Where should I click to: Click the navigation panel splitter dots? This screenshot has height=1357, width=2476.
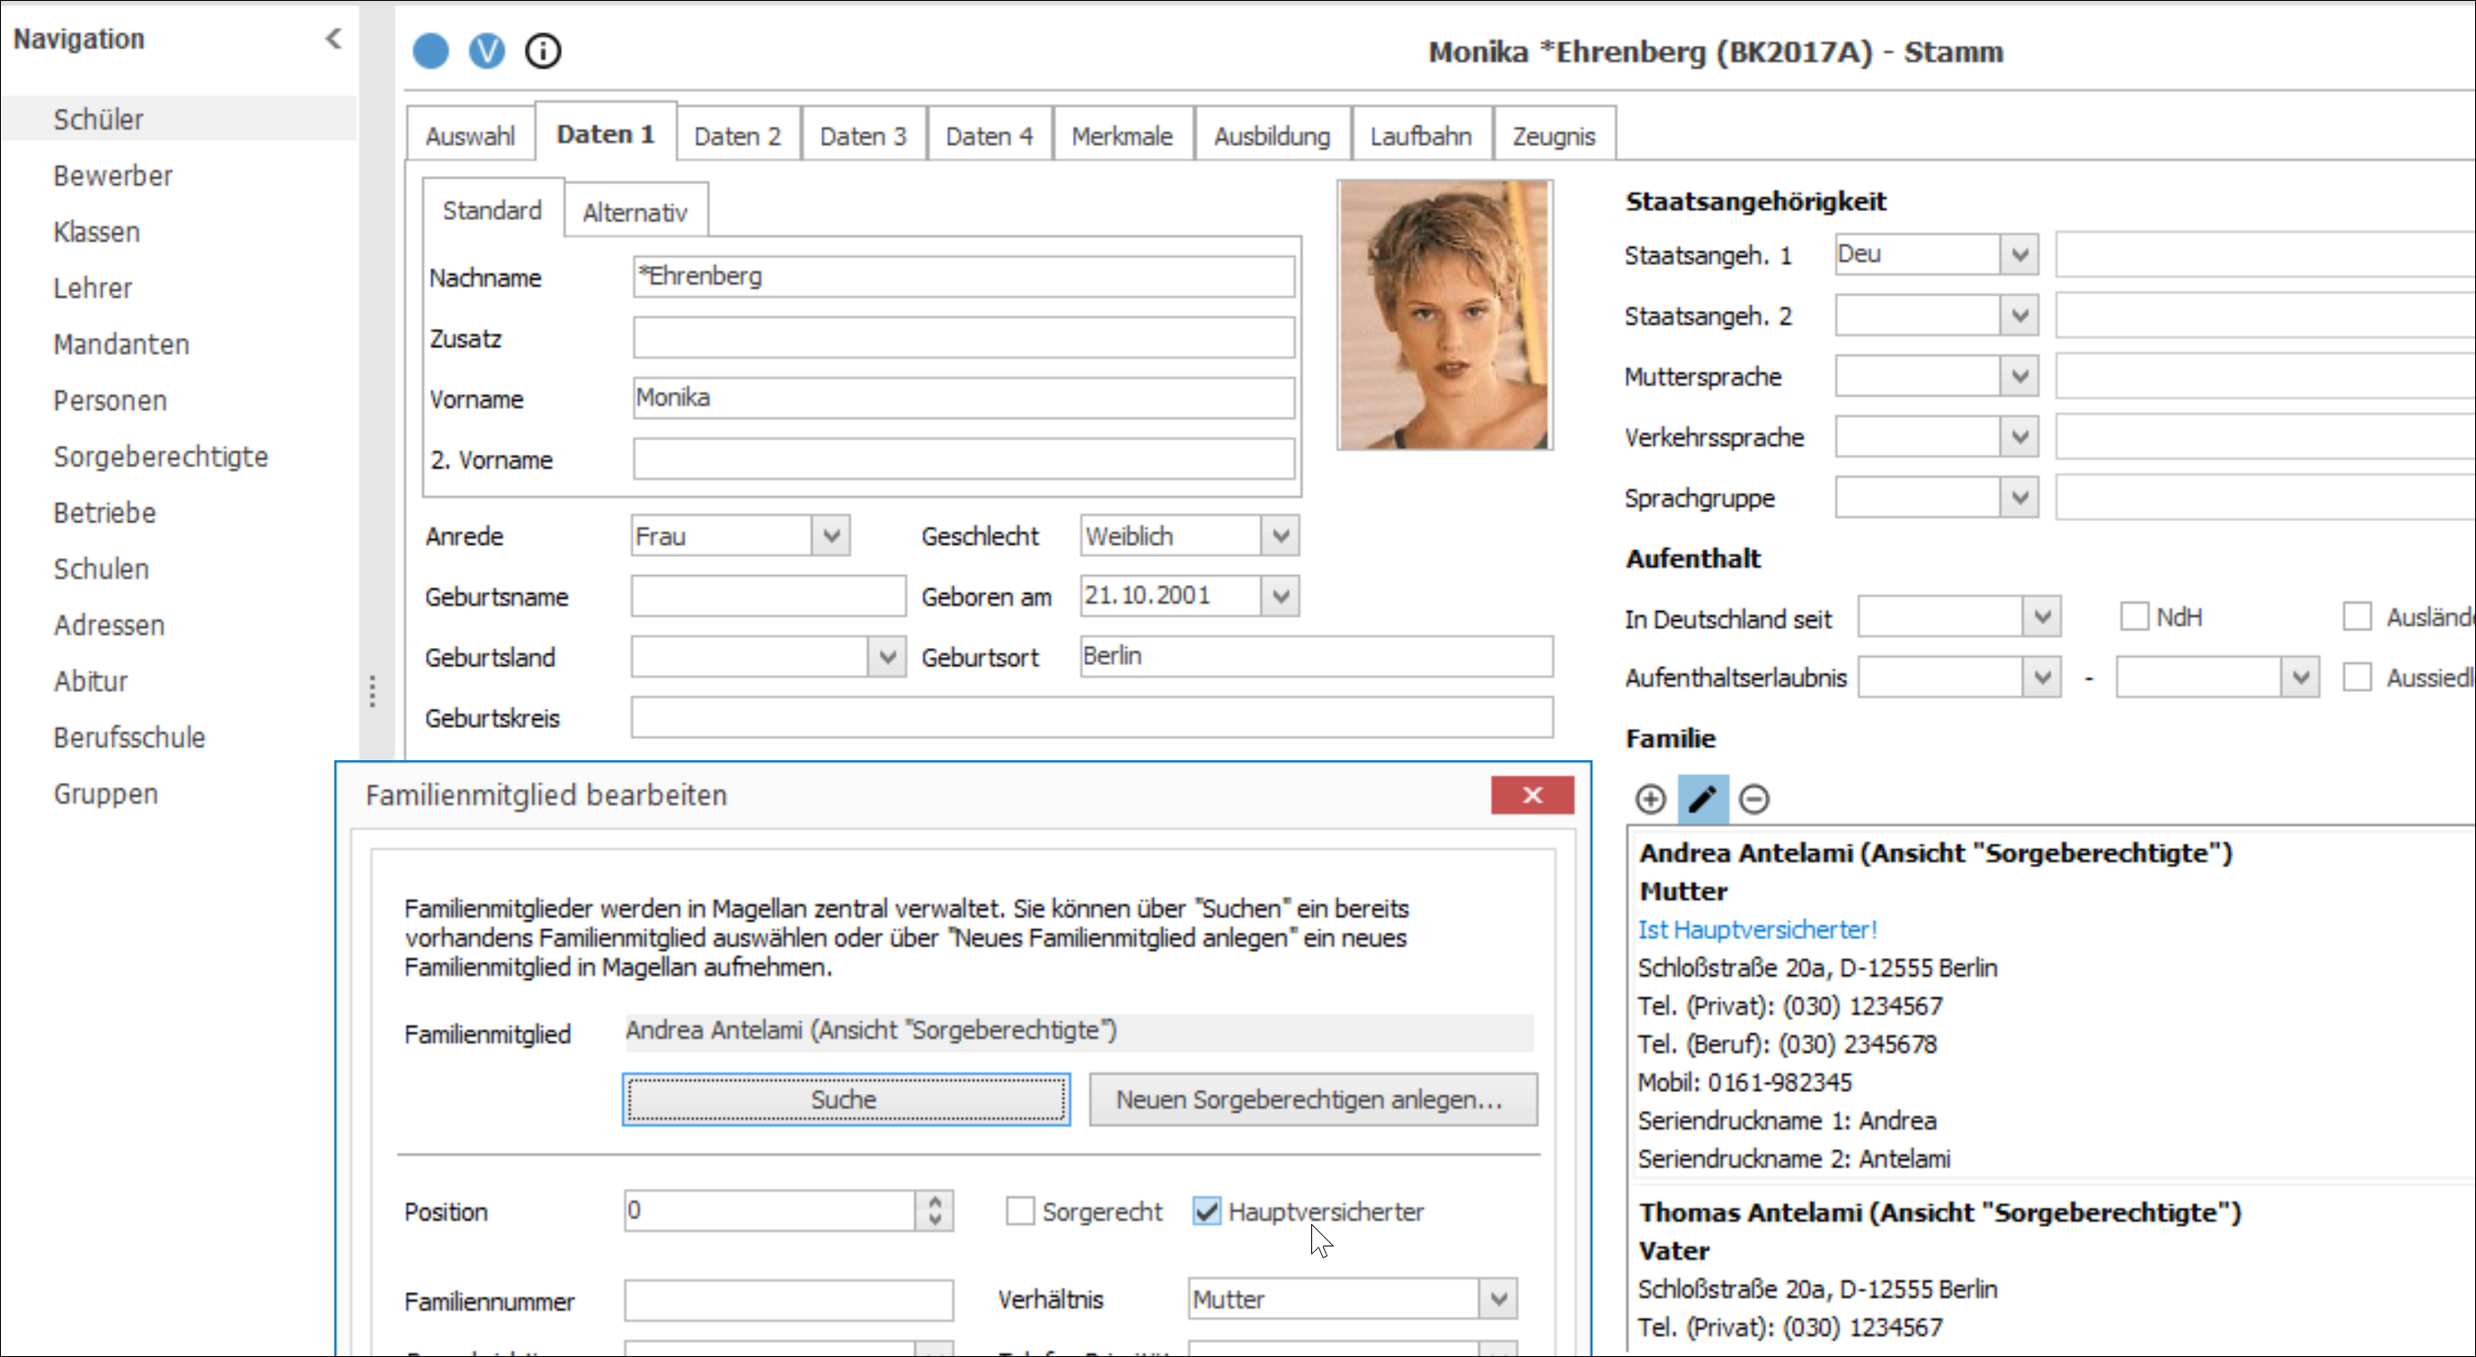(x=372, y=691)
